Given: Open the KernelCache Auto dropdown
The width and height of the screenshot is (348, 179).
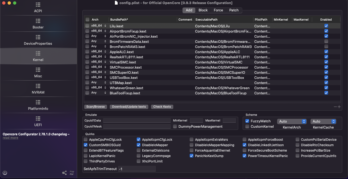Looking at the screenshot, I should [x=323, y=122].
